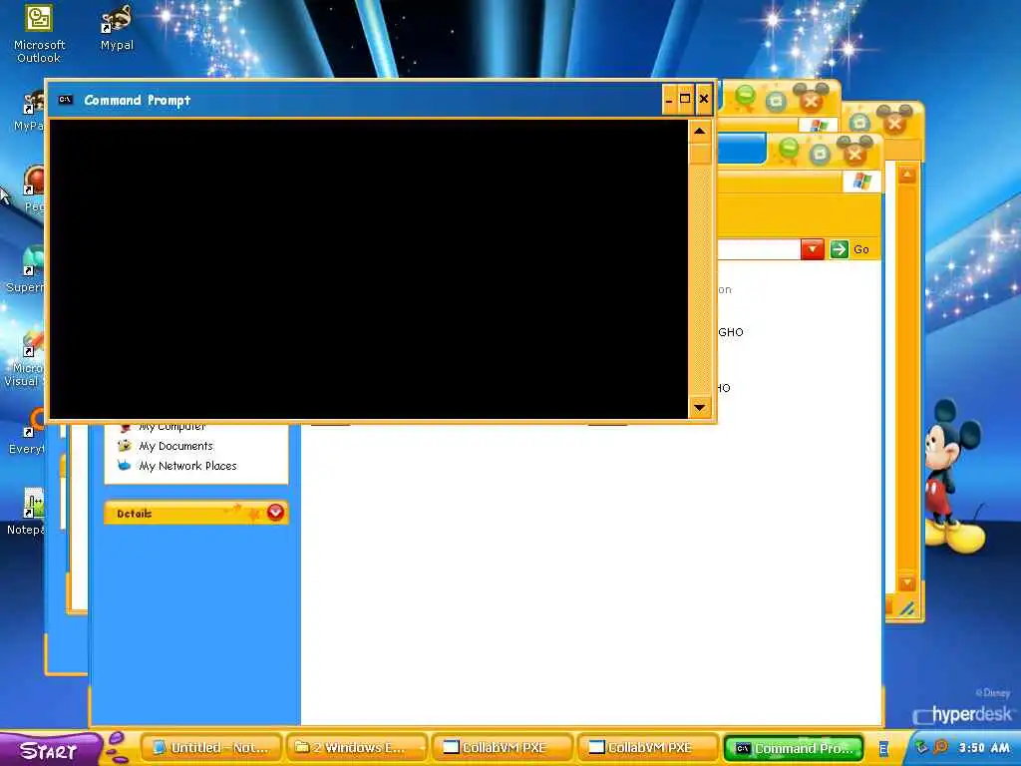Click the Details panel header

tap(196, 514)
